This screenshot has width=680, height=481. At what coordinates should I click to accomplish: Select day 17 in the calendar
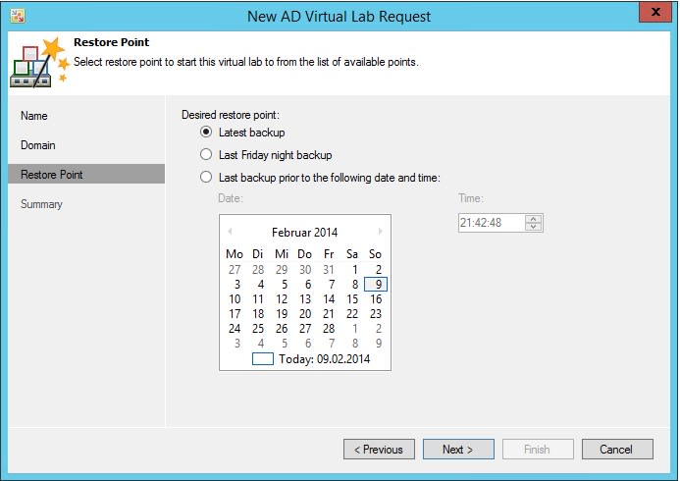tap(235, 314)
